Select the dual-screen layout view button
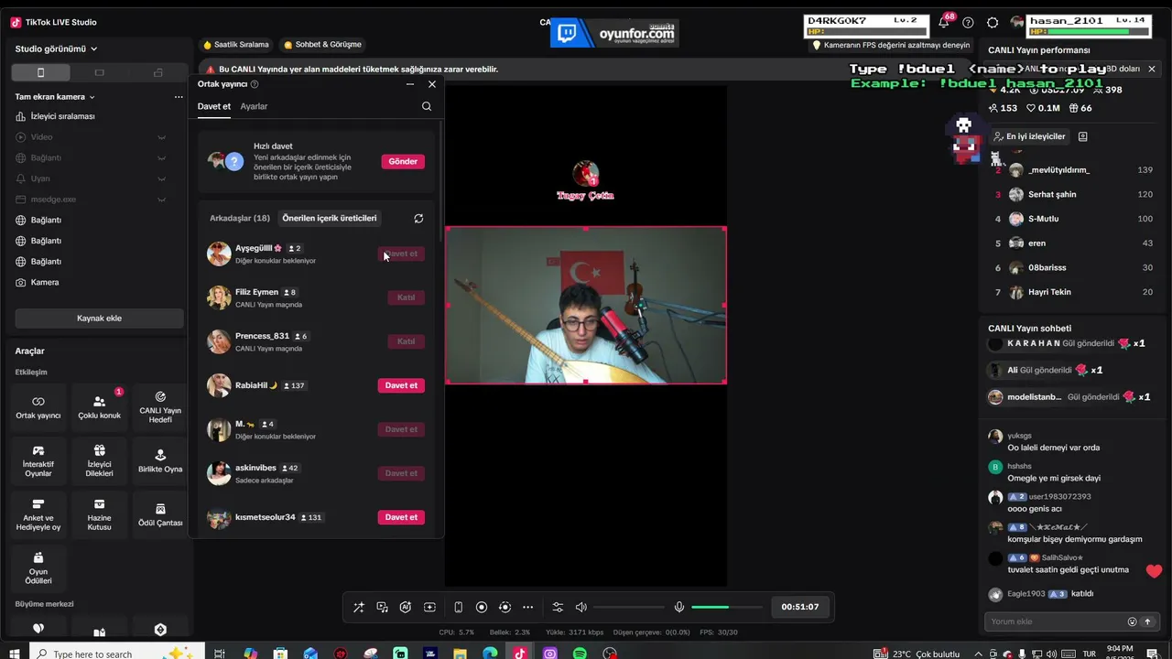This screenshot has height=659, width=1172. tap(157, 72)
